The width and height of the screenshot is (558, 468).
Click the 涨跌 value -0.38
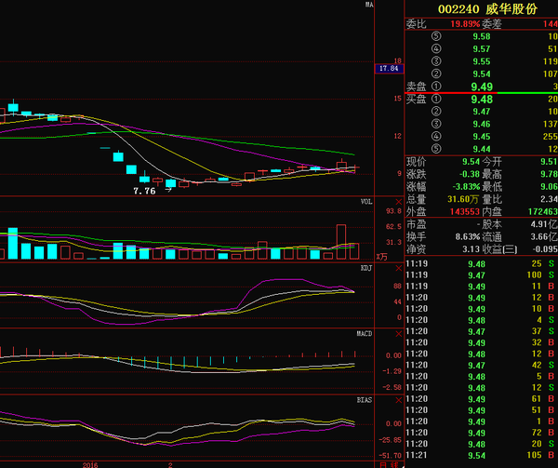(470, 174)
